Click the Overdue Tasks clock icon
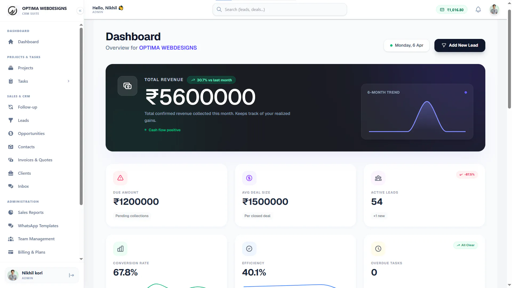 378,249
